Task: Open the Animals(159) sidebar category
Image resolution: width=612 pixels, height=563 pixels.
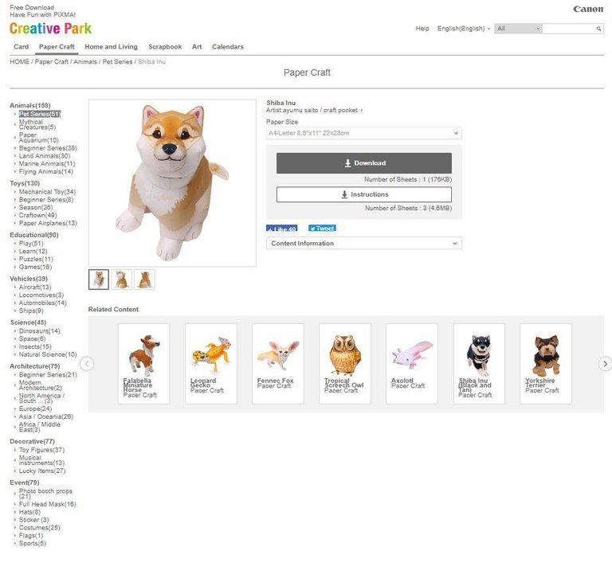Action: [30, 105]
